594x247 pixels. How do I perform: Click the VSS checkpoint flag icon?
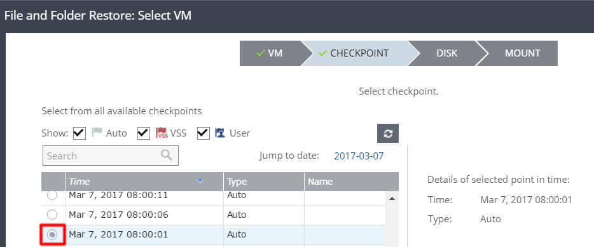tap(162, 133)
